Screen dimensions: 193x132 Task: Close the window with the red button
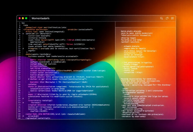coord(20,18)
